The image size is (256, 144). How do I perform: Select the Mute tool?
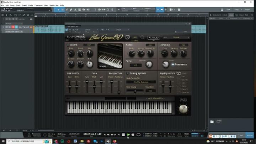pos(80,10)
